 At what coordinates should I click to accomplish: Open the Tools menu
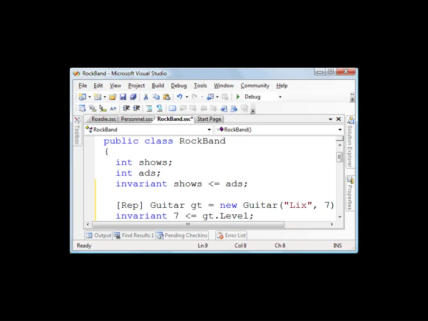coord(200,85)
